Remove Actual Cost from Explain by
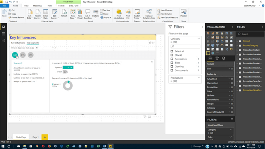Image resolution: width=265 pixels, height=149 pixels. coord(232,79)
